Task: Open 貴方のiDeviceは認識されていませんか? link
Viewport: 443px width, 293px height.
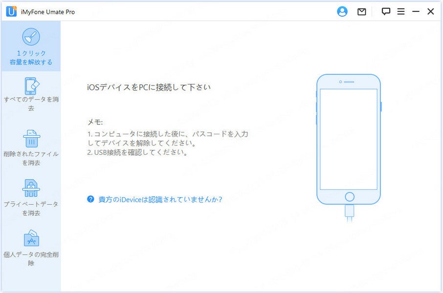Action: (160, 200)
